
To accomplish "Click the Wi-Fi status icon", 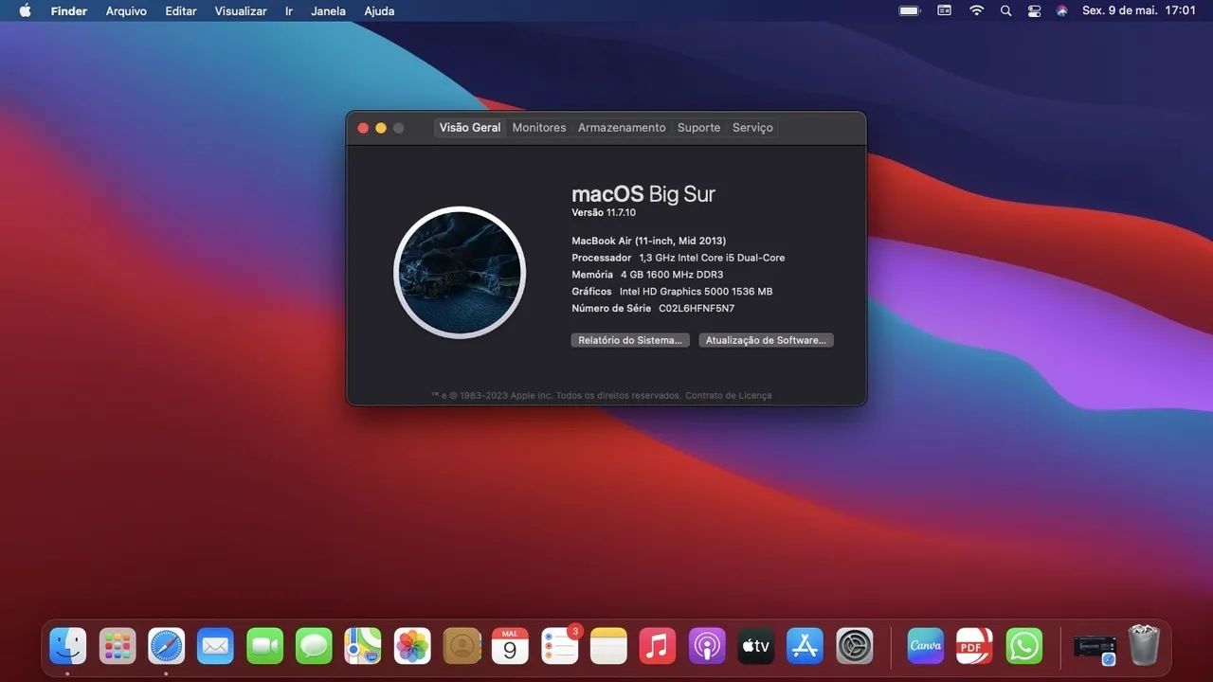I will [976, 10].
